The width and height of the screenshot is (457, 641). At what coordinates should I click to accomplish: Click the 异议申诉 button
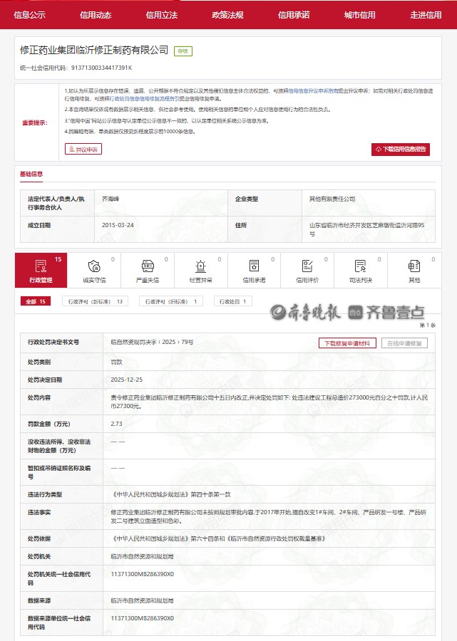[83, 150]
